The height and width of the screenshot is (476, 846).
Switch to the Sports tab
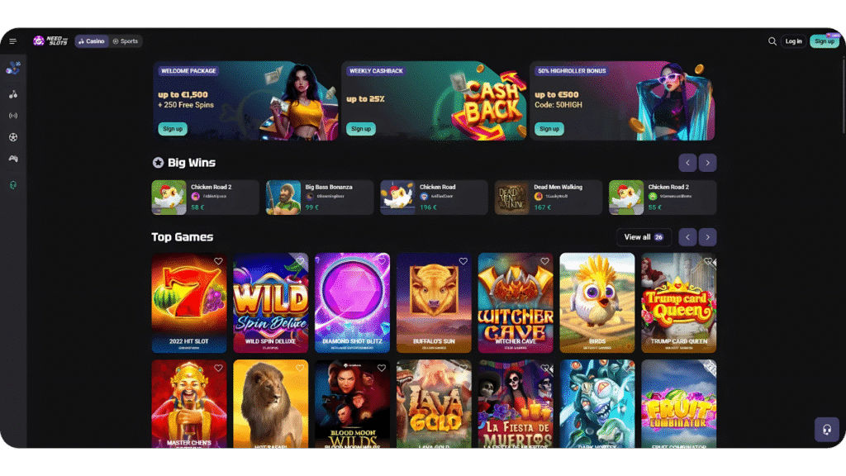point(126,41)
